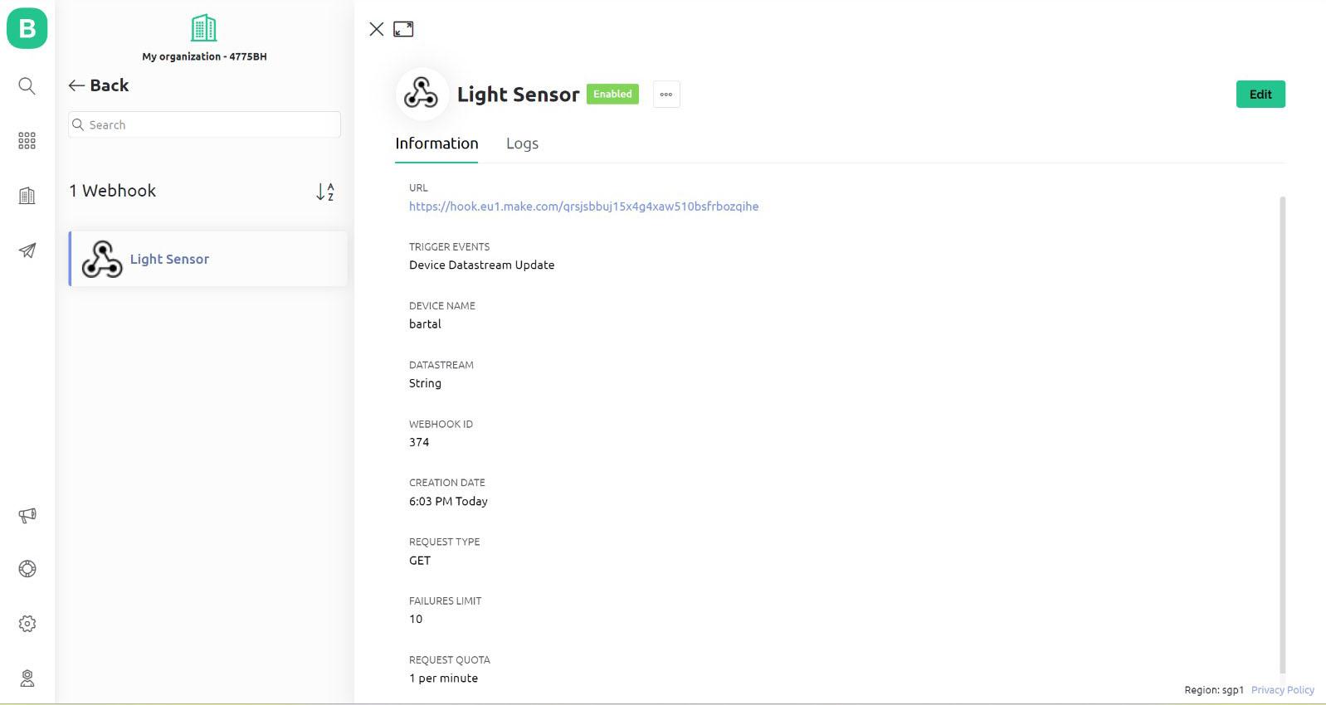Open the lifebuoy help icon
Image resolution: width=1326 pixels, height=705 pixels.
click(x=27, y=569)
